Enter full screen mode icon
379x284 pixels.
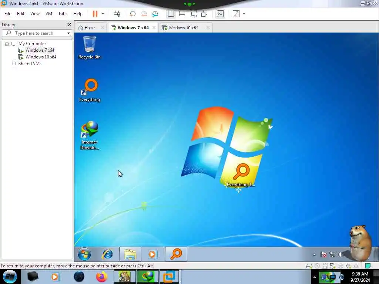pyautogui.click(x=193, y=14)
